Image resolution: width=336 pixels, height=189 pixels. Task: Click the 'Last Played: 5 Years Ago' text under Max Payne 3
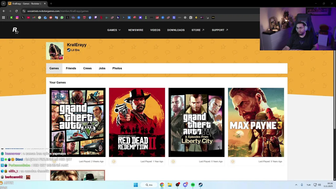(x=270, y=161)
